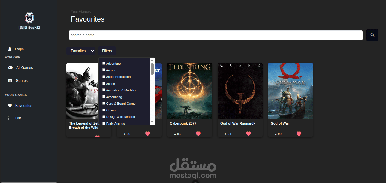Go to Login in the sidebar

tap(19, 49)
